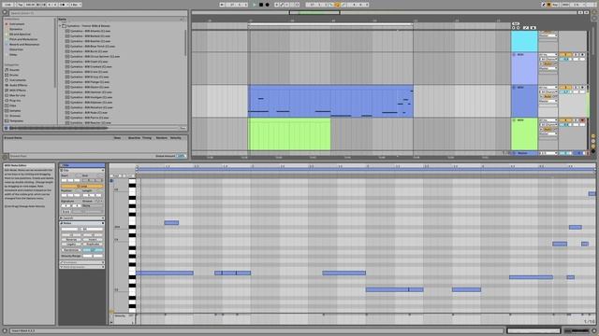Toggle the browser visibility icon next to search
The image size is (599, 336).
[5, 12]
